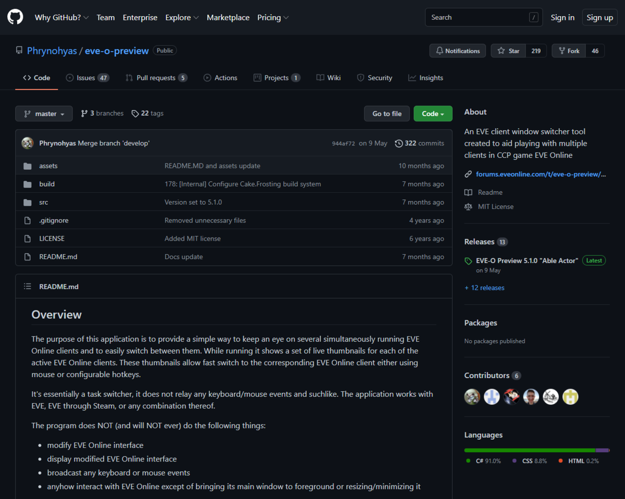Image resolution: width=625 pixels, height=499 pixels.
Task: Select the Code tab
Action: 36,78
